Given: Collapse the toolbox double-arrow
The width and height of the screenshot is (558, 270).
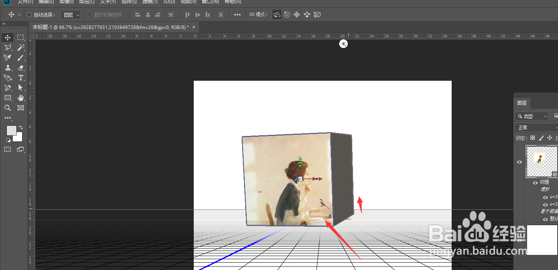Looking at the screenshot, I should click(x=4, y=24).
